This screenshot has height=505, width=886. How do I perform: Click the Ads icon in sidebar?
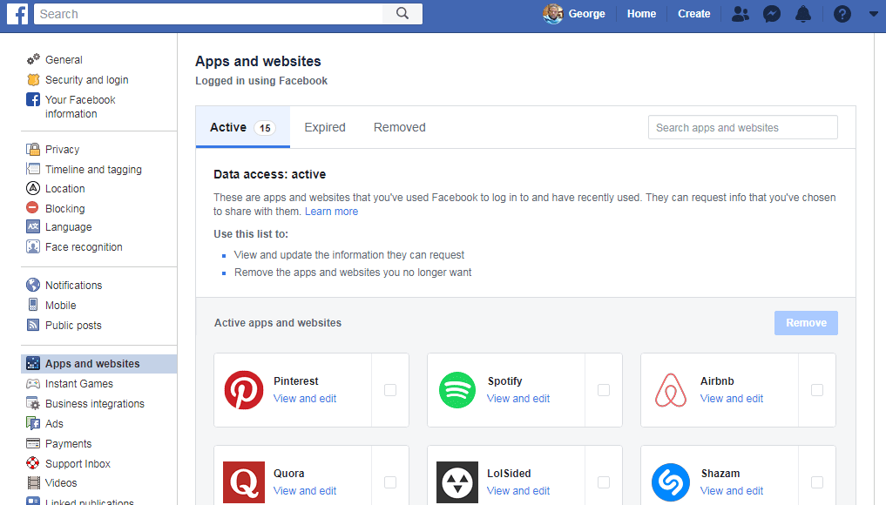[x=33, y=423]
